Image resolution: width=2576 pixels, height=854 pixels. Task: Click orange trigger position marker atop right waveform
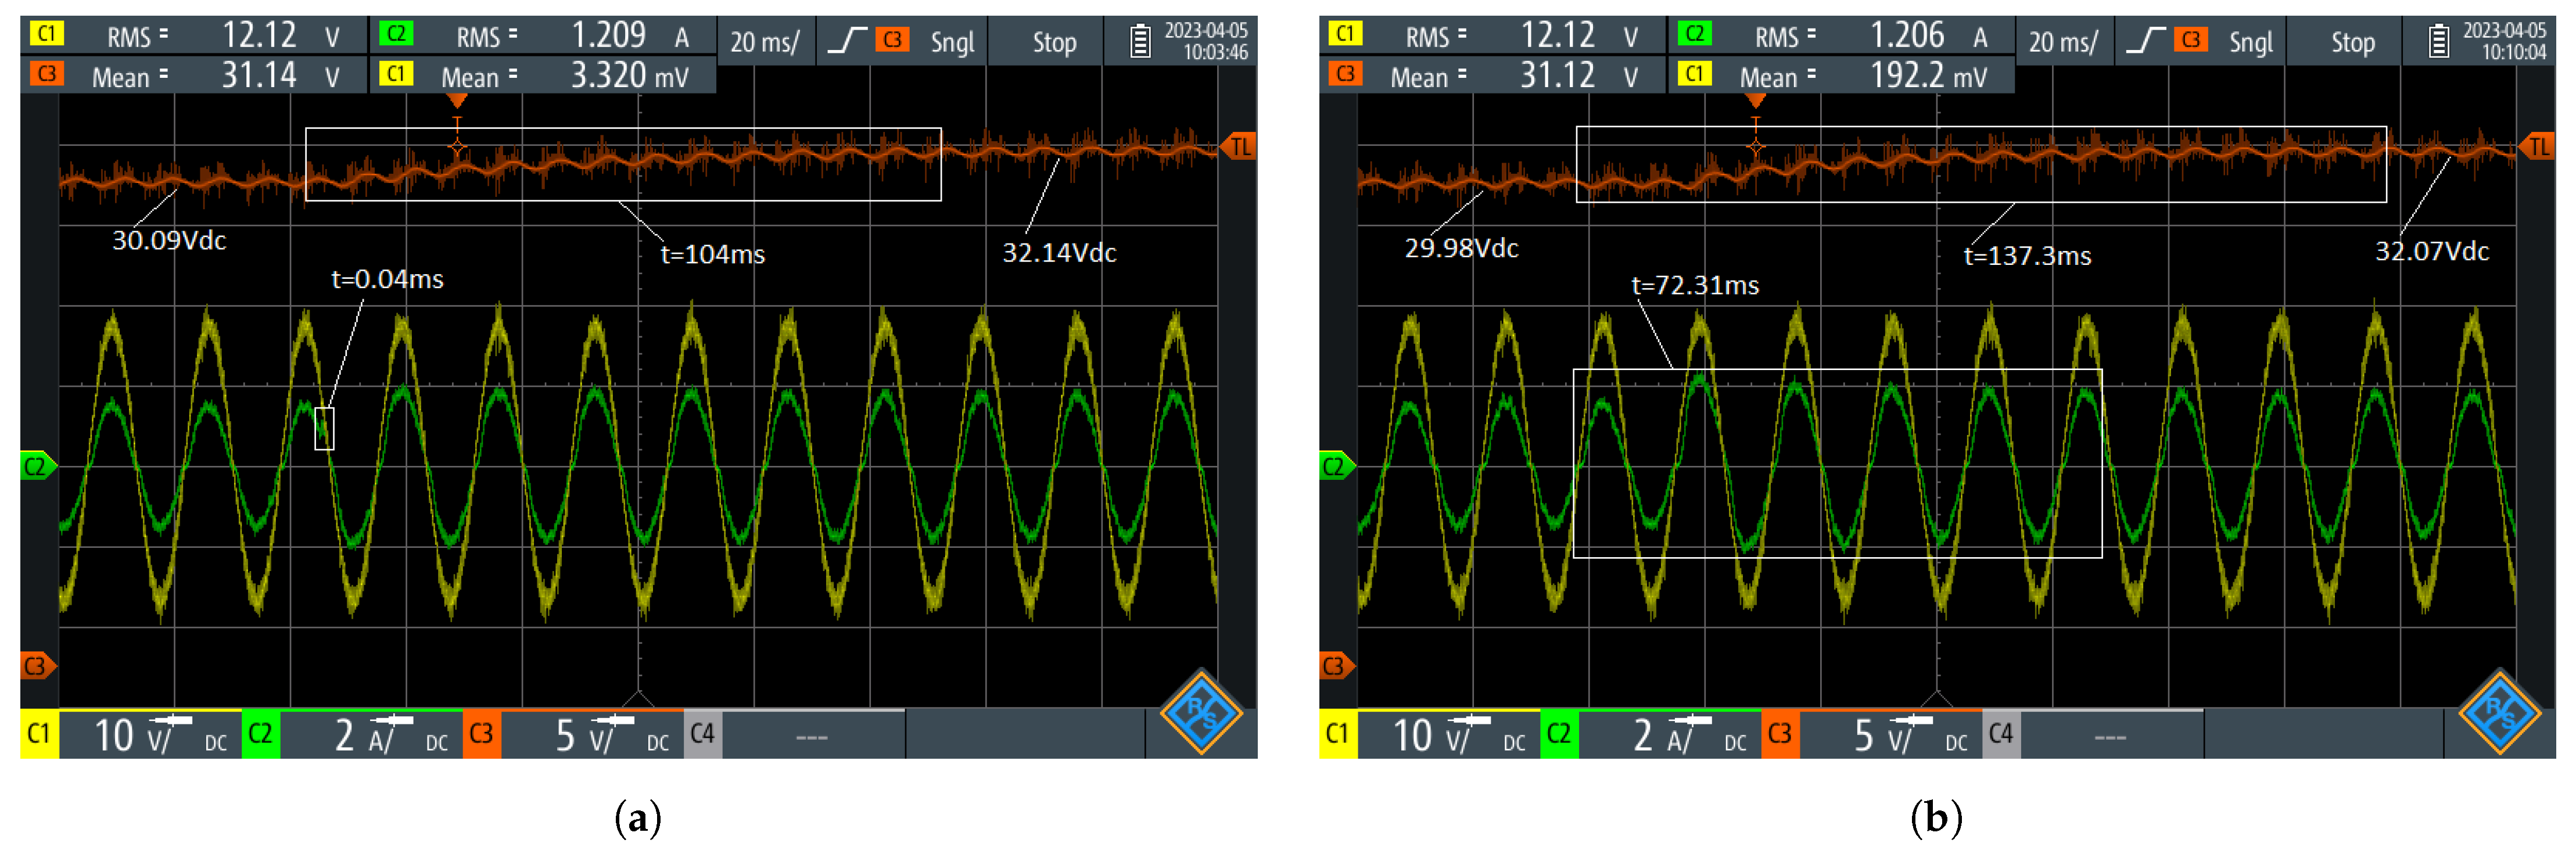coord(1755,100)
